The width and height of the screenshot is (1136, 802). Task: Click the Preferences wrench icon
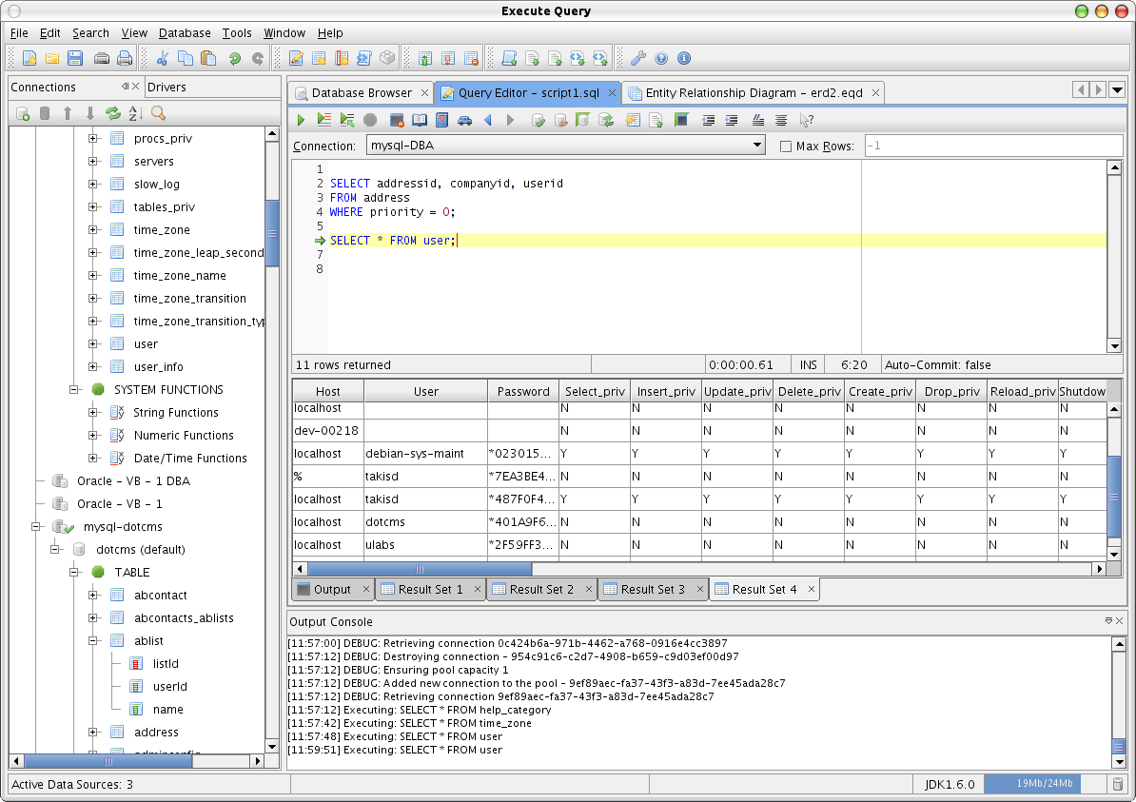tap(638, 59)
